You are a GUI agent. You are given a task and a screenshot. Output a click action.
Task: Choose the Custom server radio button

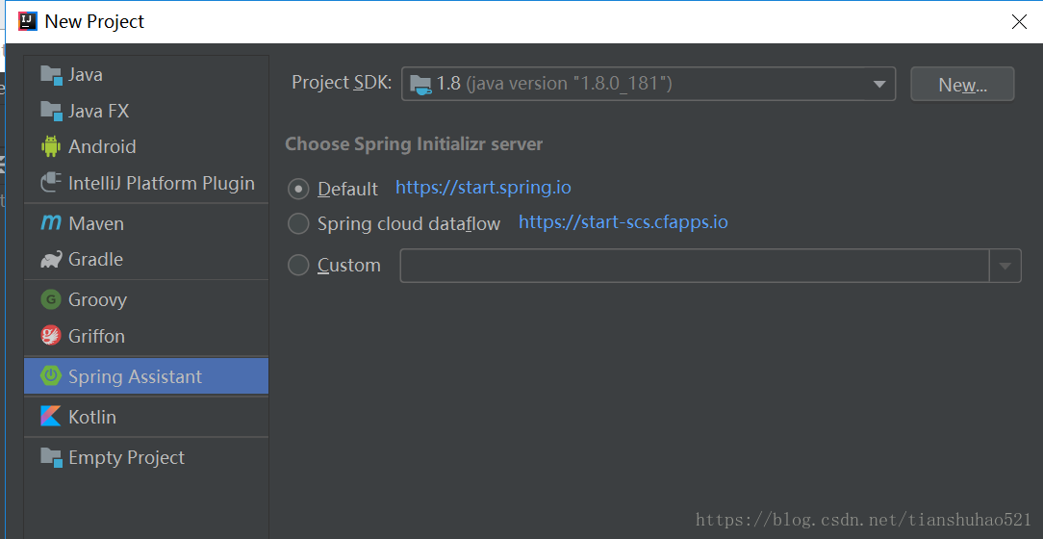pos(298,266)
